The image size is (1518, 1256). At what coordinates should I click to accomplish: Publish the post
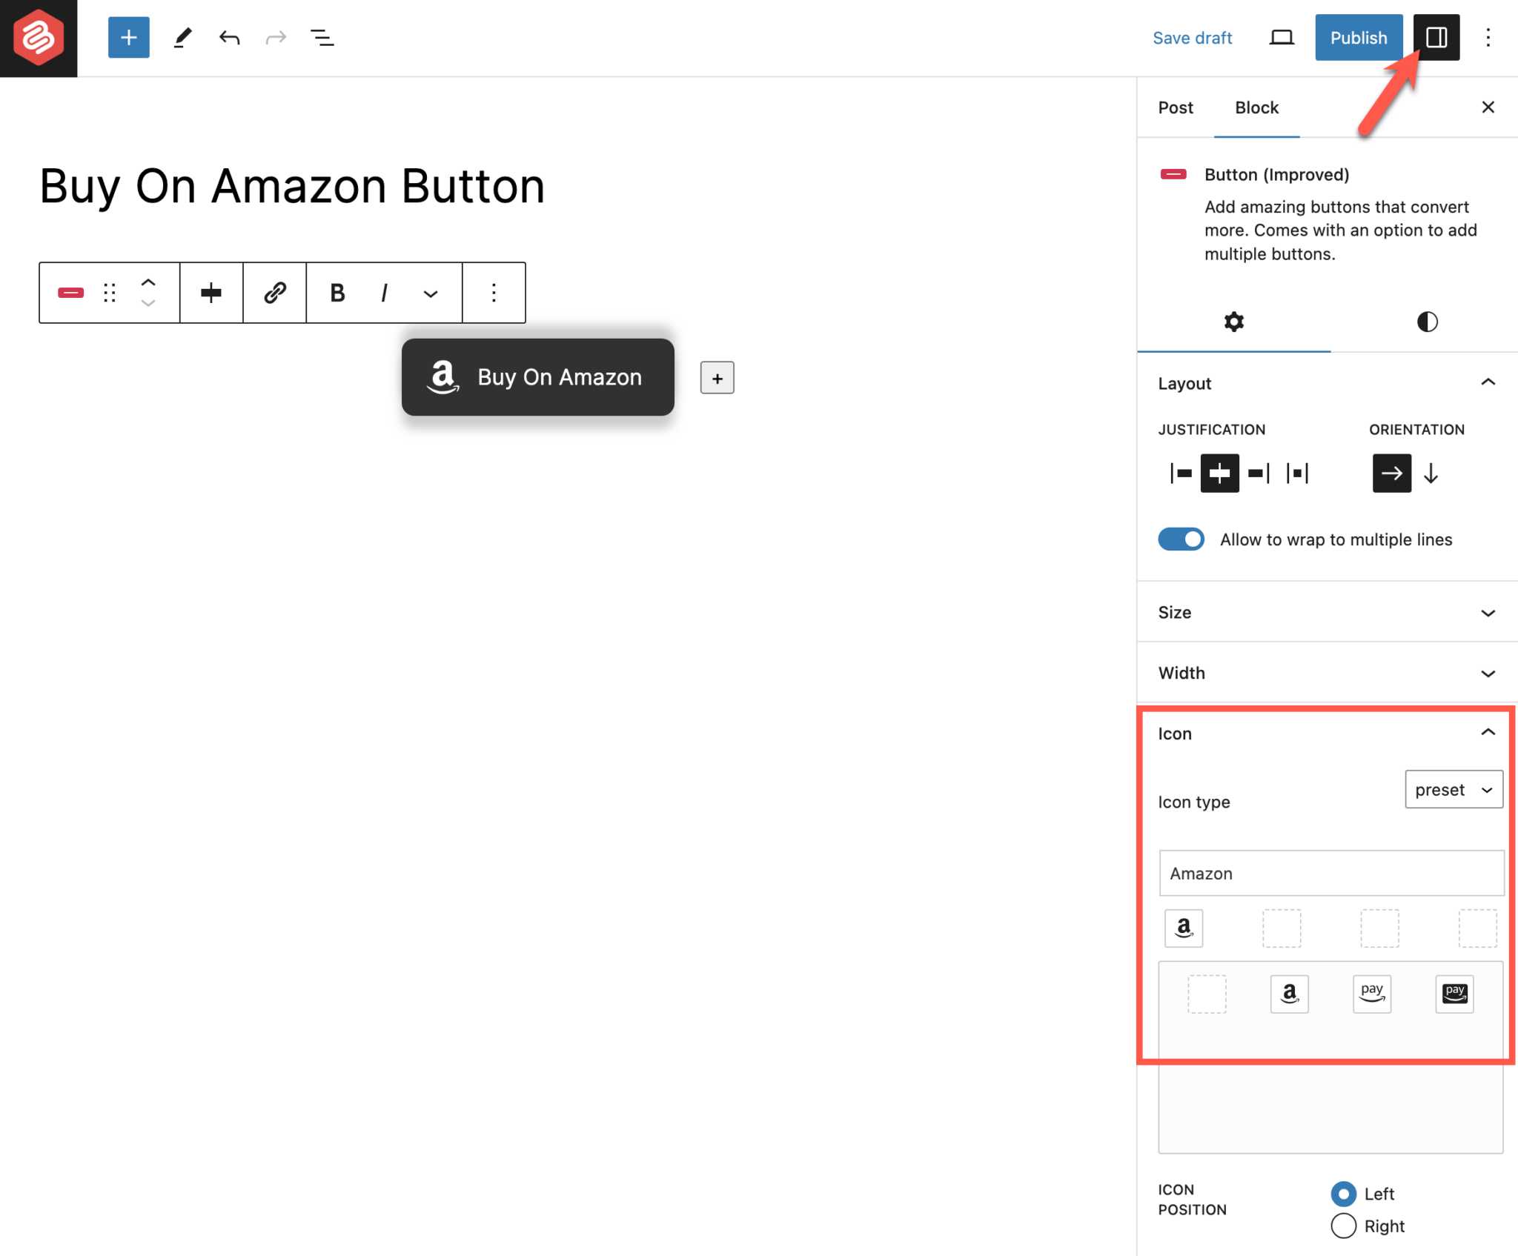[1357, 37]
